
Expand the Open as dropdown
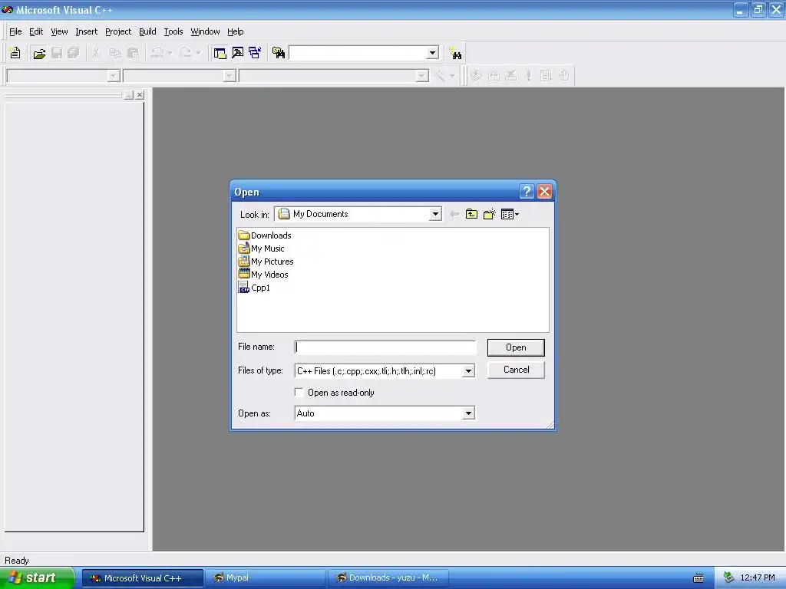[468, 413]
